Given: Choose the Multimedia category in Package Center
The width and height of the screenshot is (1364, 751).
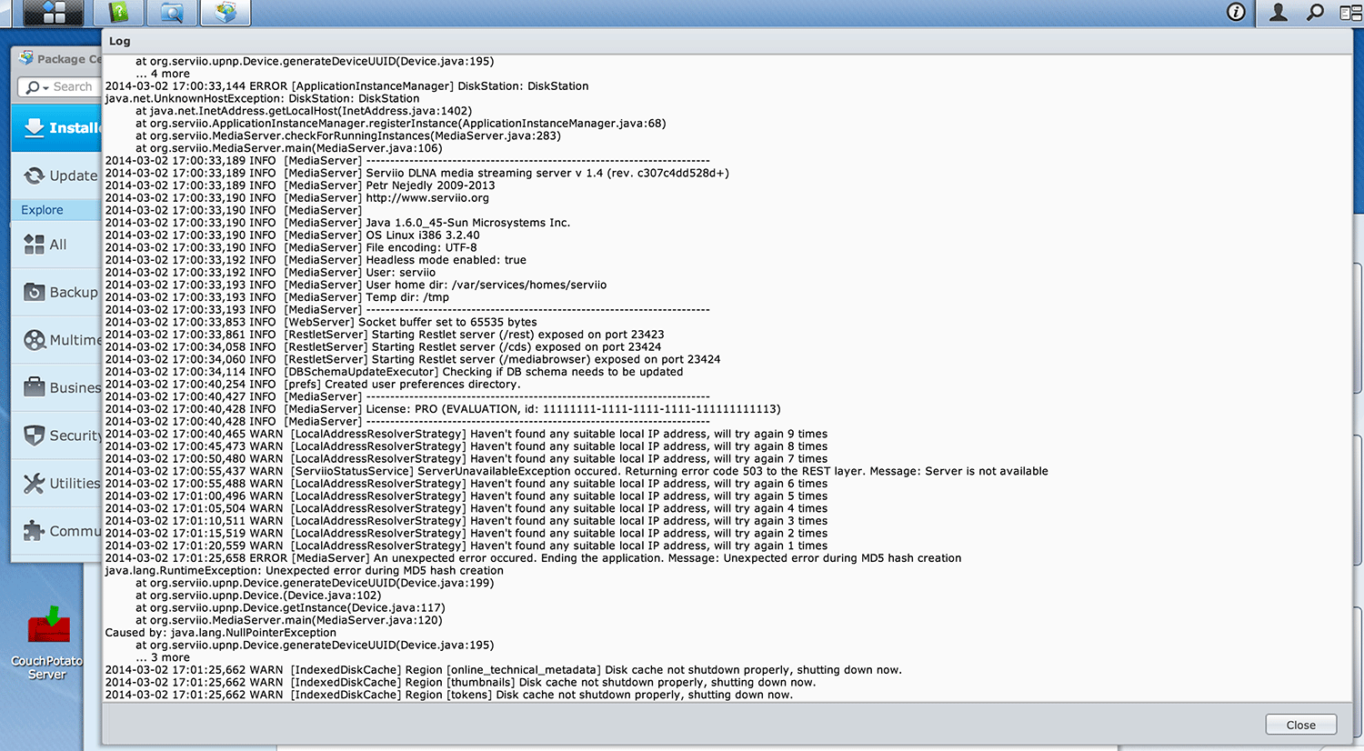Looking at the screenshot, I should coord(56,340).
